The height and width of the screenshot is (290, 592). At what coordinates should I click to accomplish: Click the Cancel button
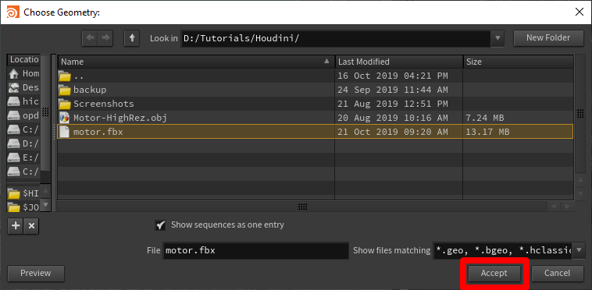point(558,273)
